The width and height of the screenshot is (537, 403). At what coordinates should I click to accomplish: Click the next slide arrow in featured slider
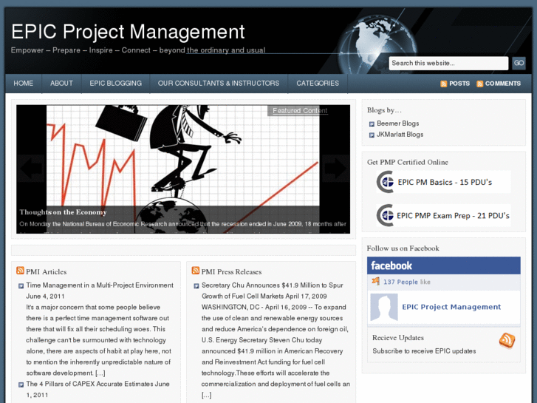335,169
